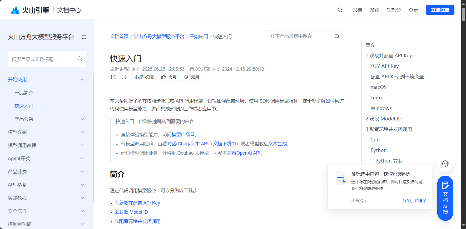Go to 文档首页 breadcrumb
Viewport: 466px width, 229px height.
pos(119,37)
